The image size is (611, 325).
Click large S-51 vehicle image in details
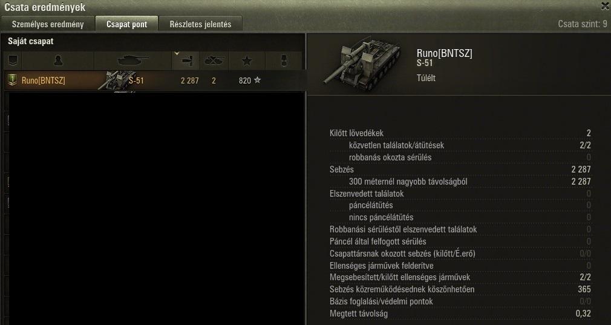[x=362, y=63]
